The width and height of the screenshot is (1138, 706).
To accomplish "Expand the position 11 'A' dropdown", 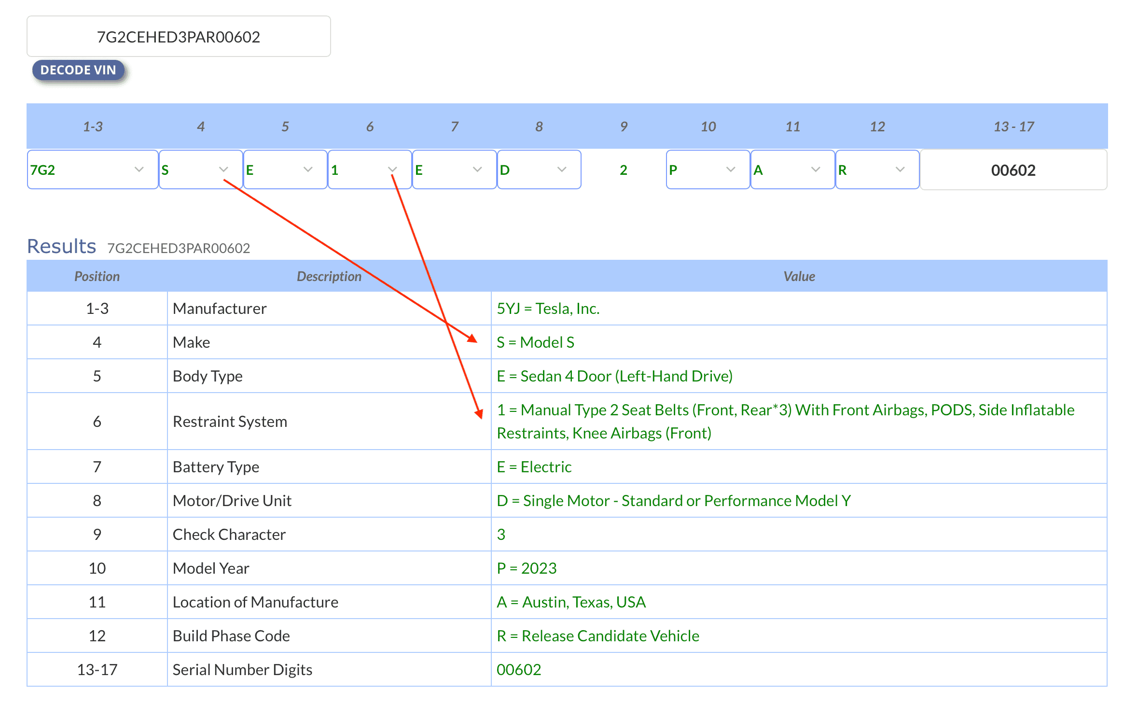I will (793, 169).
